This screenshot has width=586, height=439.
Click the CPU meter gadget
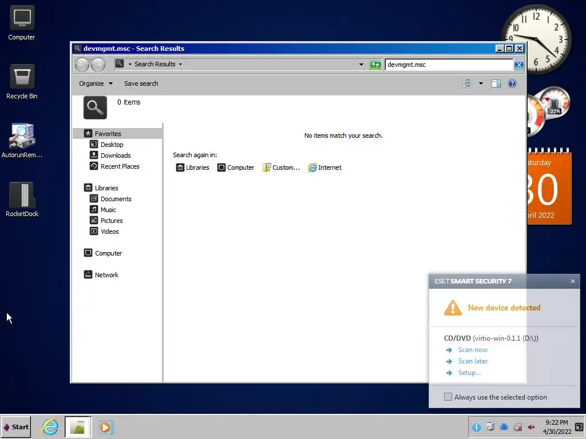pyautogui.click(x=548, y=110)
